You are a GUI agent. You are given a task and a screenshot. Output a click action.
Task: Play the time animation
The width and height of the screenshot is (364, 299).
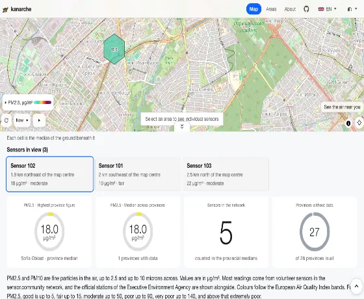39,120
